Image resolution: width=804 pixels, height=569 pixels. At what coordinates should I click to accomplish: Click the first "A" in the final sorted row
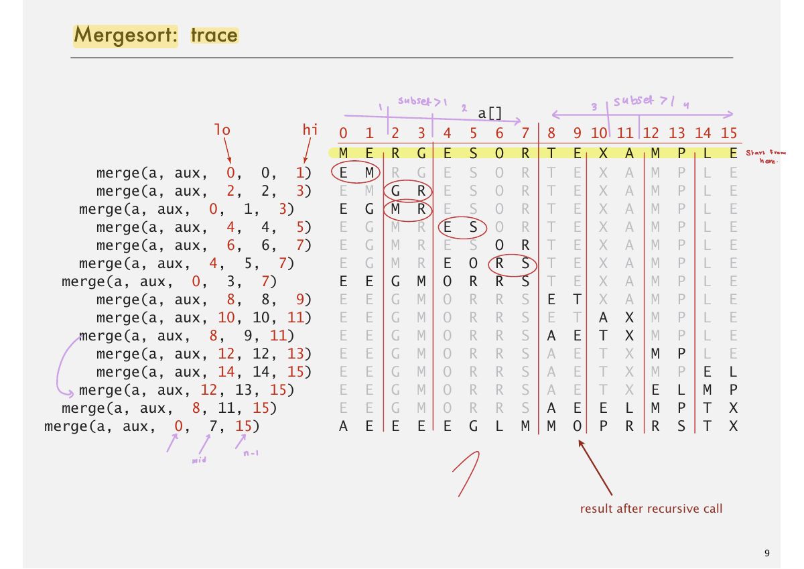click(343, 426)
